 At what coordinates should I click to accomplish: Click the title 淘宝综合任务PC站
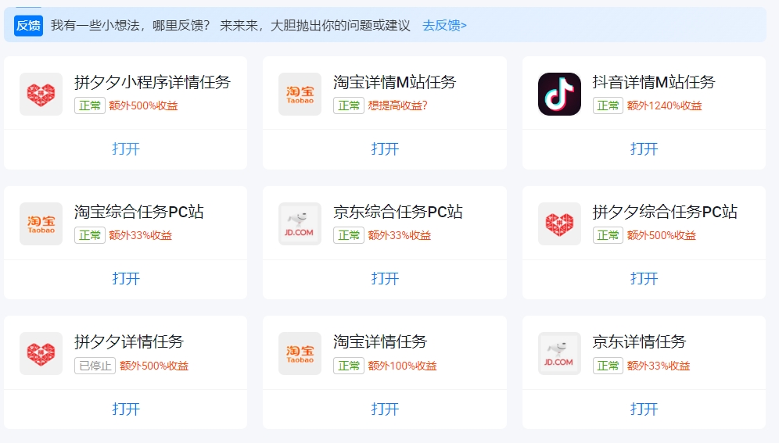tap(139, 212)
